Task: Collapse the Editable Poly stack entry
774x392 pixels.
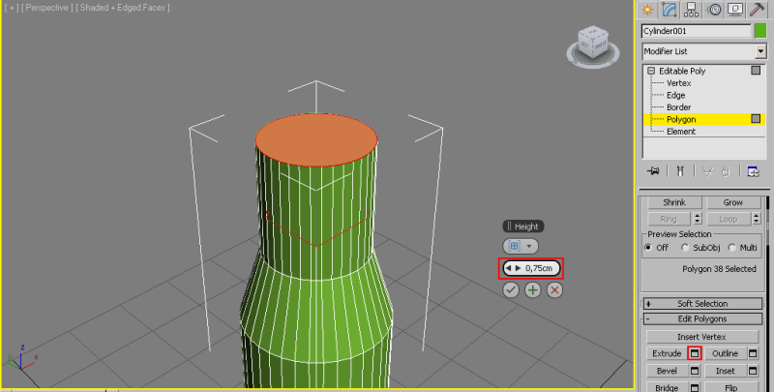Action: pyautogui.click(x=651, y=71)
